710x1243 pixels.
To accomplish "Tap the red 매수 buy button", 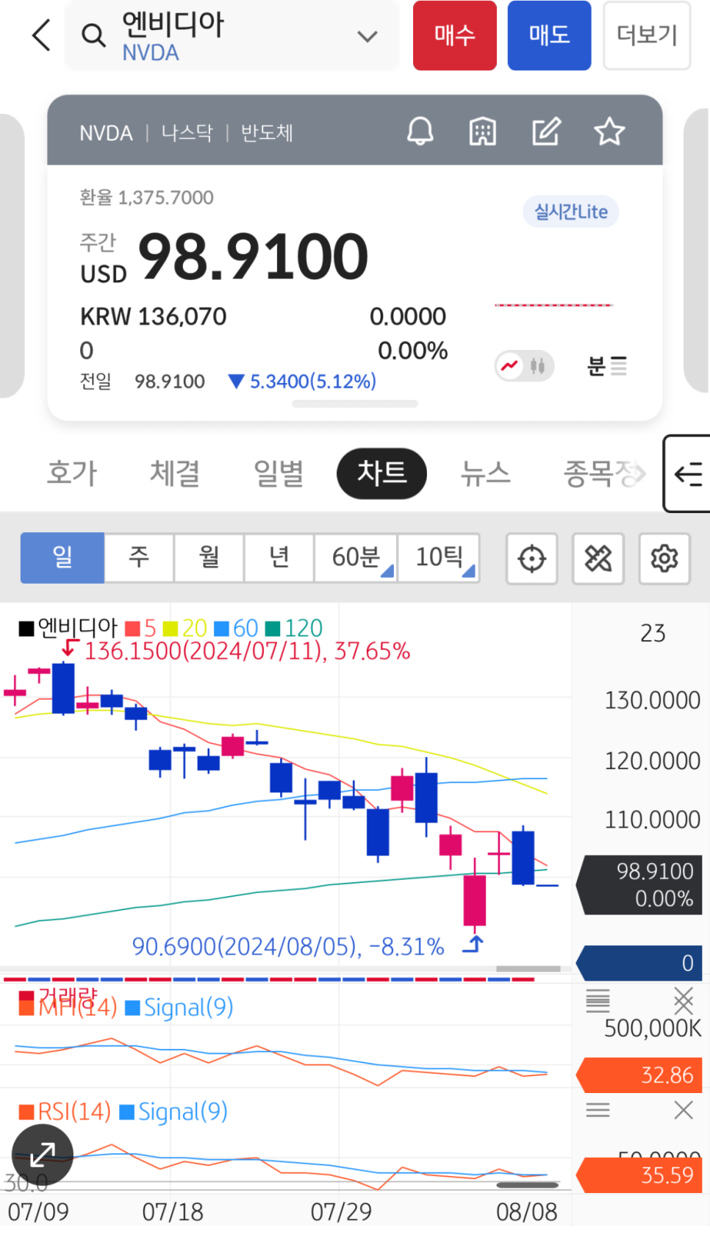I will [x=455, y=35].
